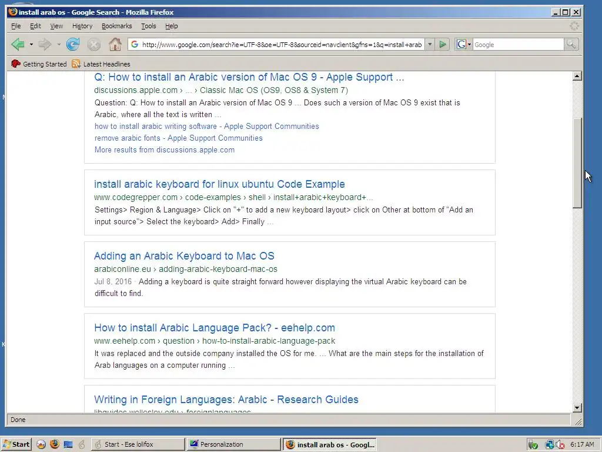Click the Show Desktop quick launch icon
This screenshot has width=602, height=452.
(68, 445)
